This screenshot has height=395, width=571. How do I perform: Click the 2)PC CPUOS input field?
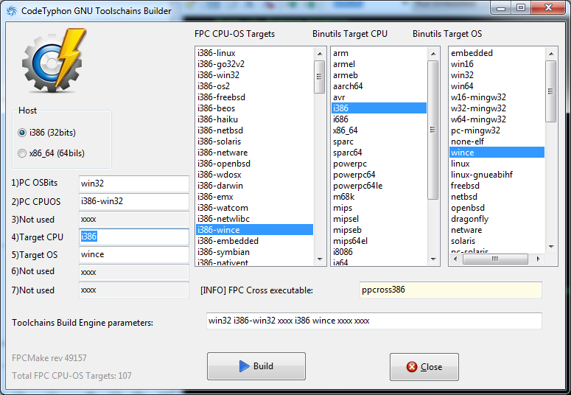(x=133, y=201)
